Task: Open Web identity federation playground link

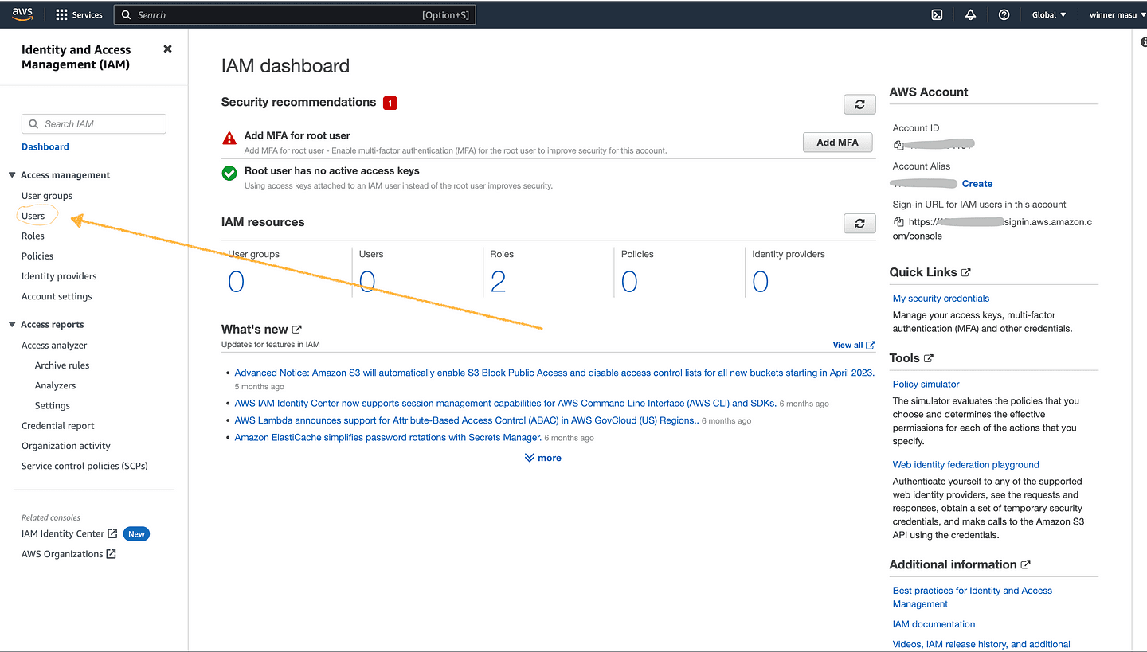Action: click(x=966, y=465)
